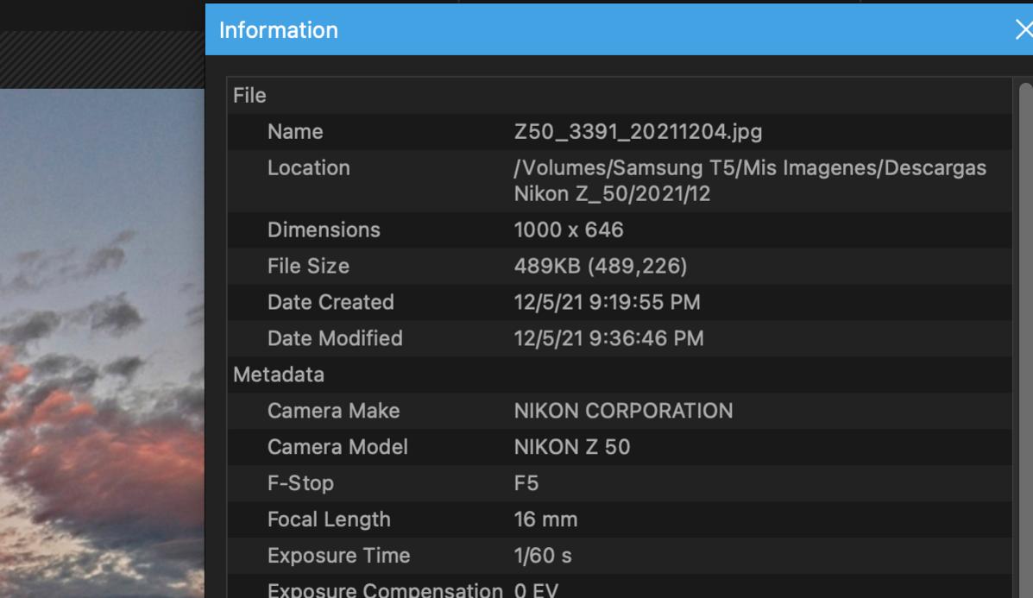Click the Location file path value
Viewport: 1033px width, 598px height.
click(749, 180)
